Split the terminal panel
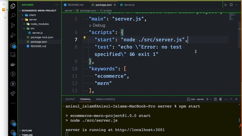Screen dimensions: 242x136 (215, 99)
